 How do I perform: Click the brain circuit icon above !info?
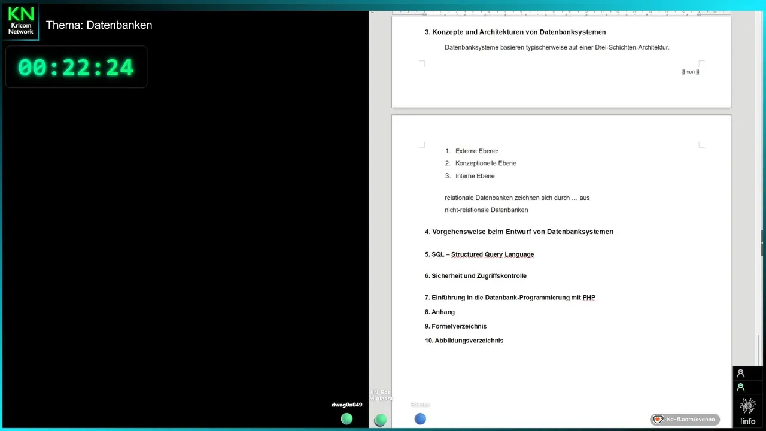click(747, 406)
